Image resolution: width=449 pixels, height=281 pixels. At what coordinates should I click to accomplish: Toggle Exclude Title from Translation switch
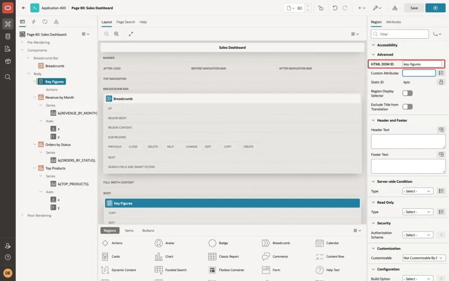407,107
